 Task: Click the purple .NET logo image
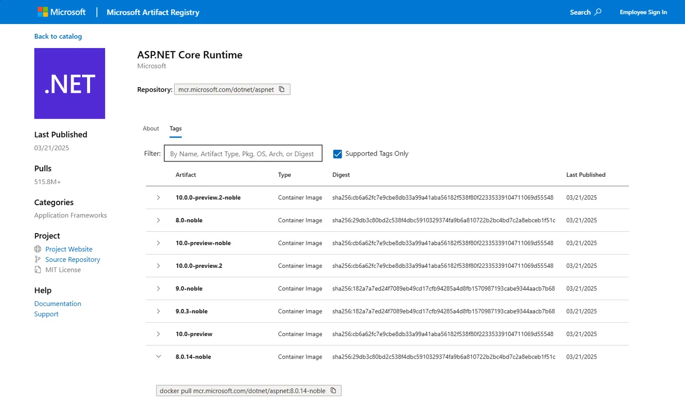(69, 83)
